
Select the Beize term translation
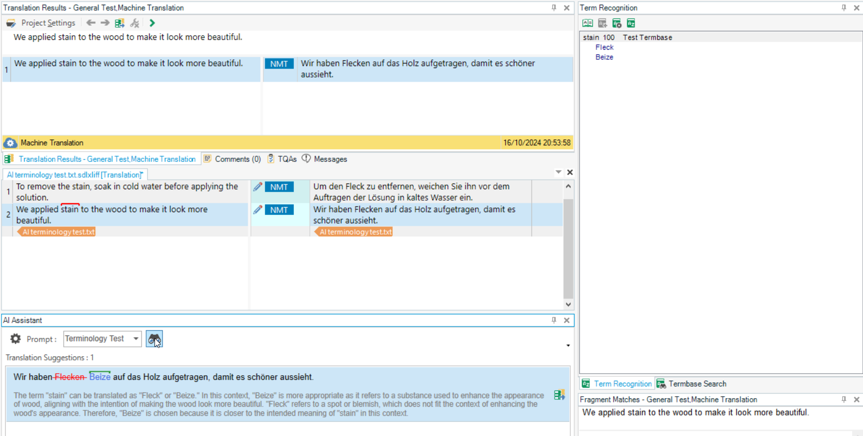click(x=604, y=57)
